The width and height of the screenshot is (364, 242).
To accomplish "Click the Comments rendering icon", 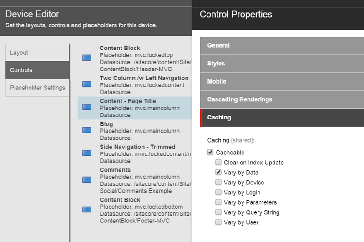I will click(86, 179).
